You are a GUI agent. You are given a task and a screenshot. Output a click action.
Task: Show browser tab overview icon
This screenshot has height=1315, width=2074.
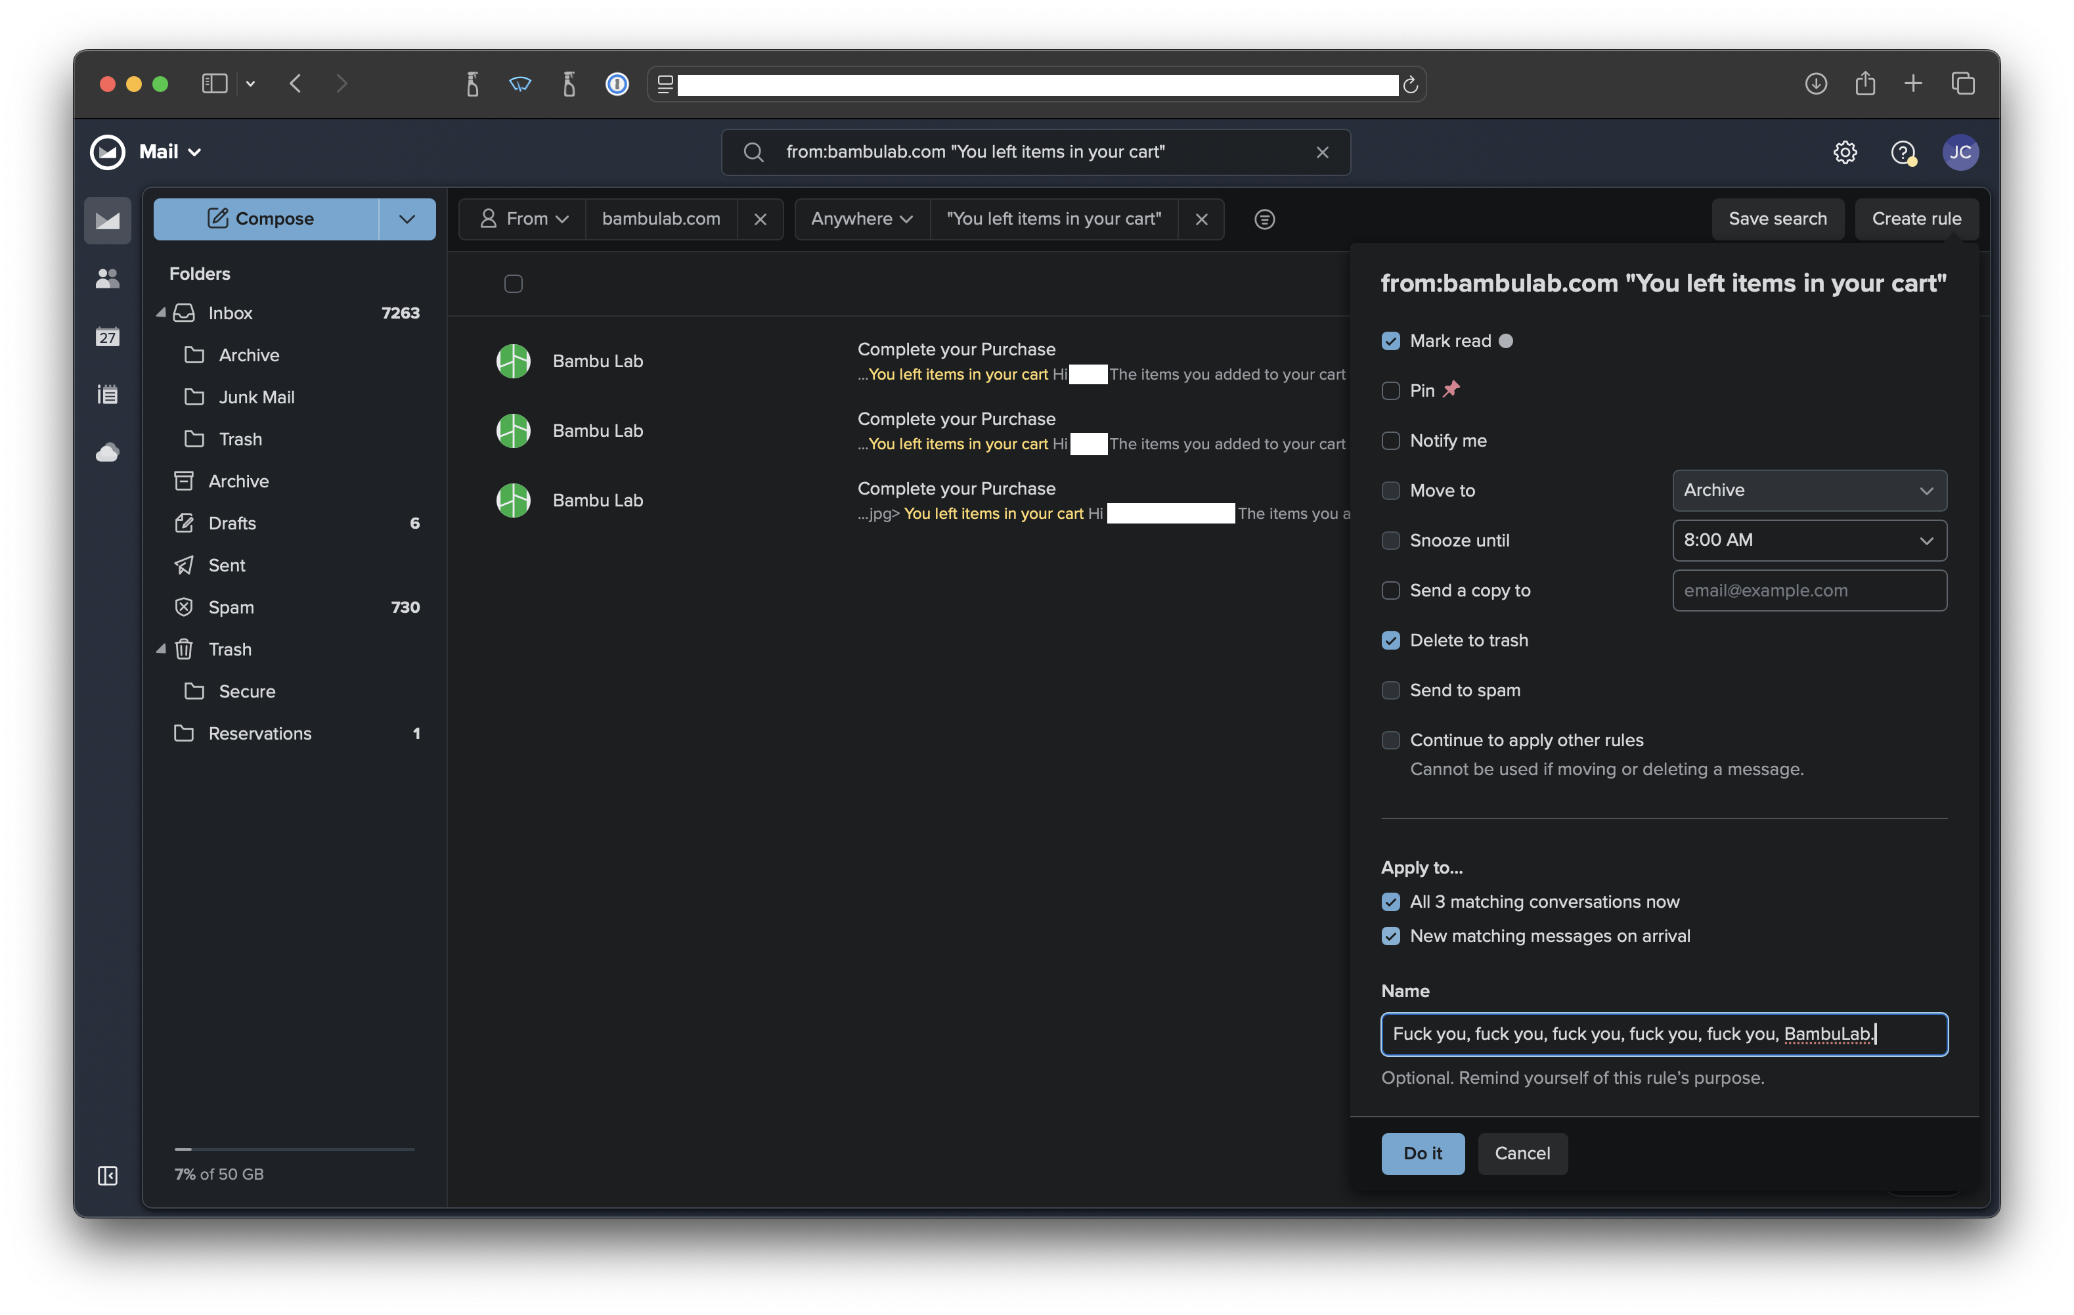click(x=1963, y=83)
